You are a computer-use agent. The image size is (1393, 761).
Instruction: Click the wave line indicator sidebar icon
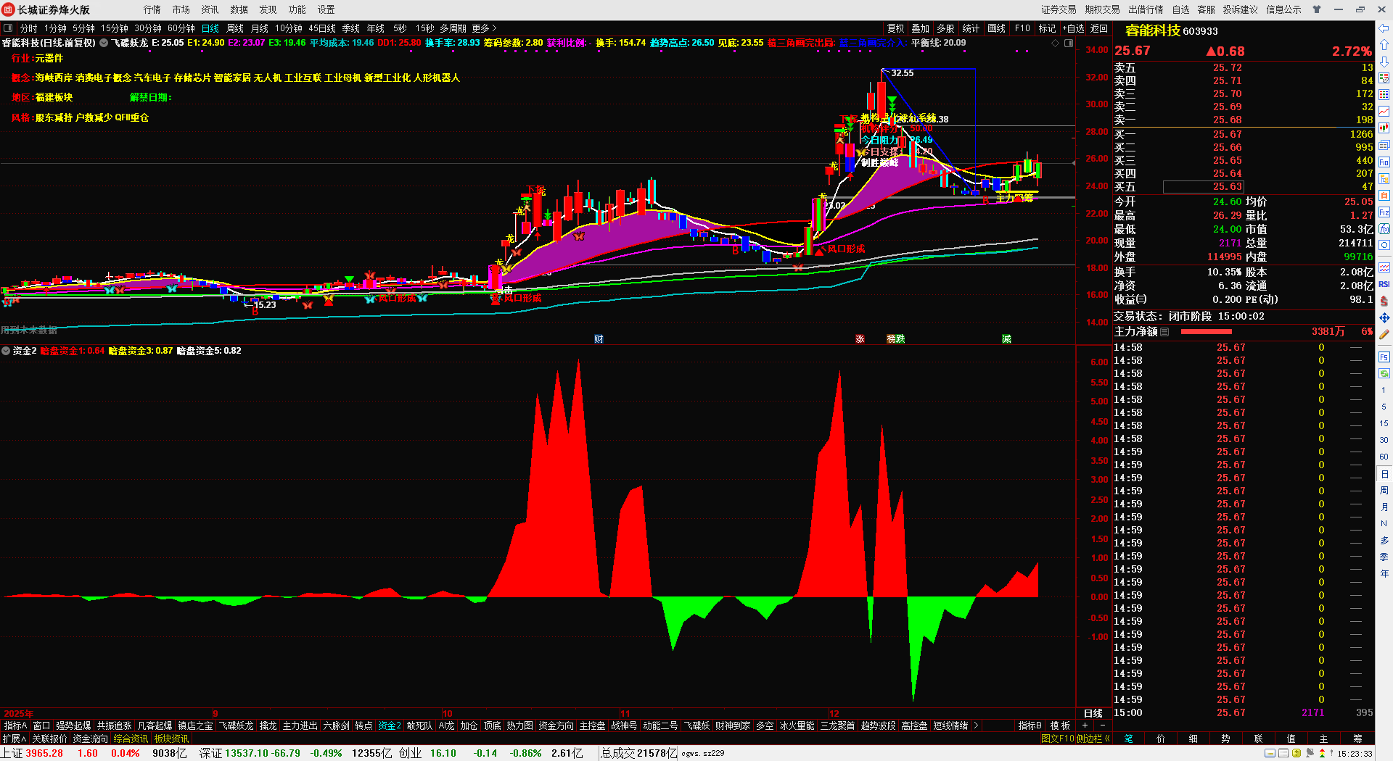(1384, 267)
